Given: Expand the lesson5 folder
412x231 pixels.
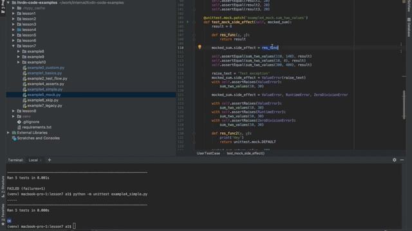Looking at the screenshot, I should (x=14, y=35).
